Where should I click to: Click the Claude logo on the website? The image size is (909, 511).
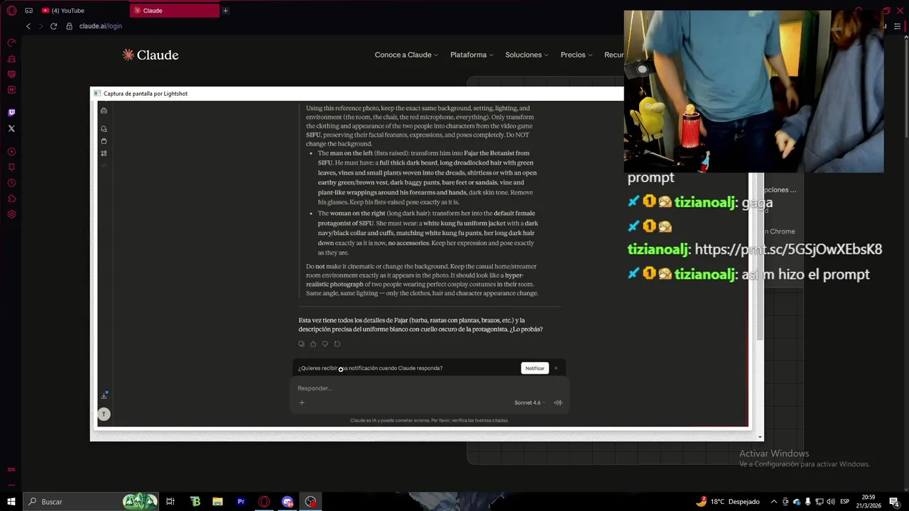150,55
